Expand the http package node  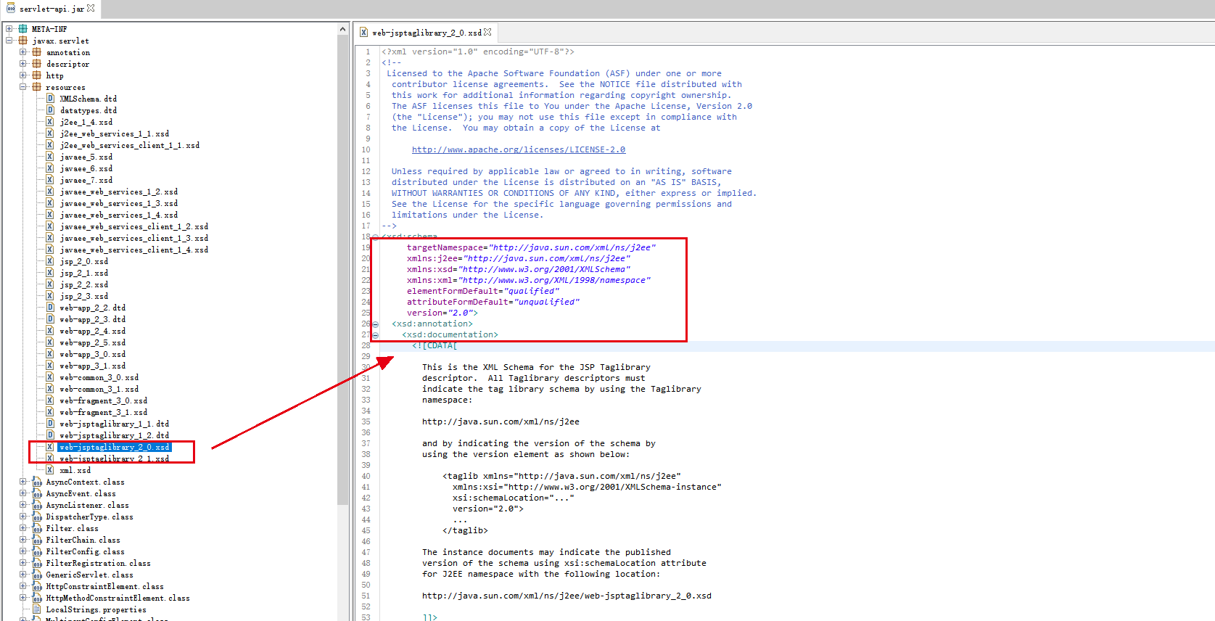23,75
